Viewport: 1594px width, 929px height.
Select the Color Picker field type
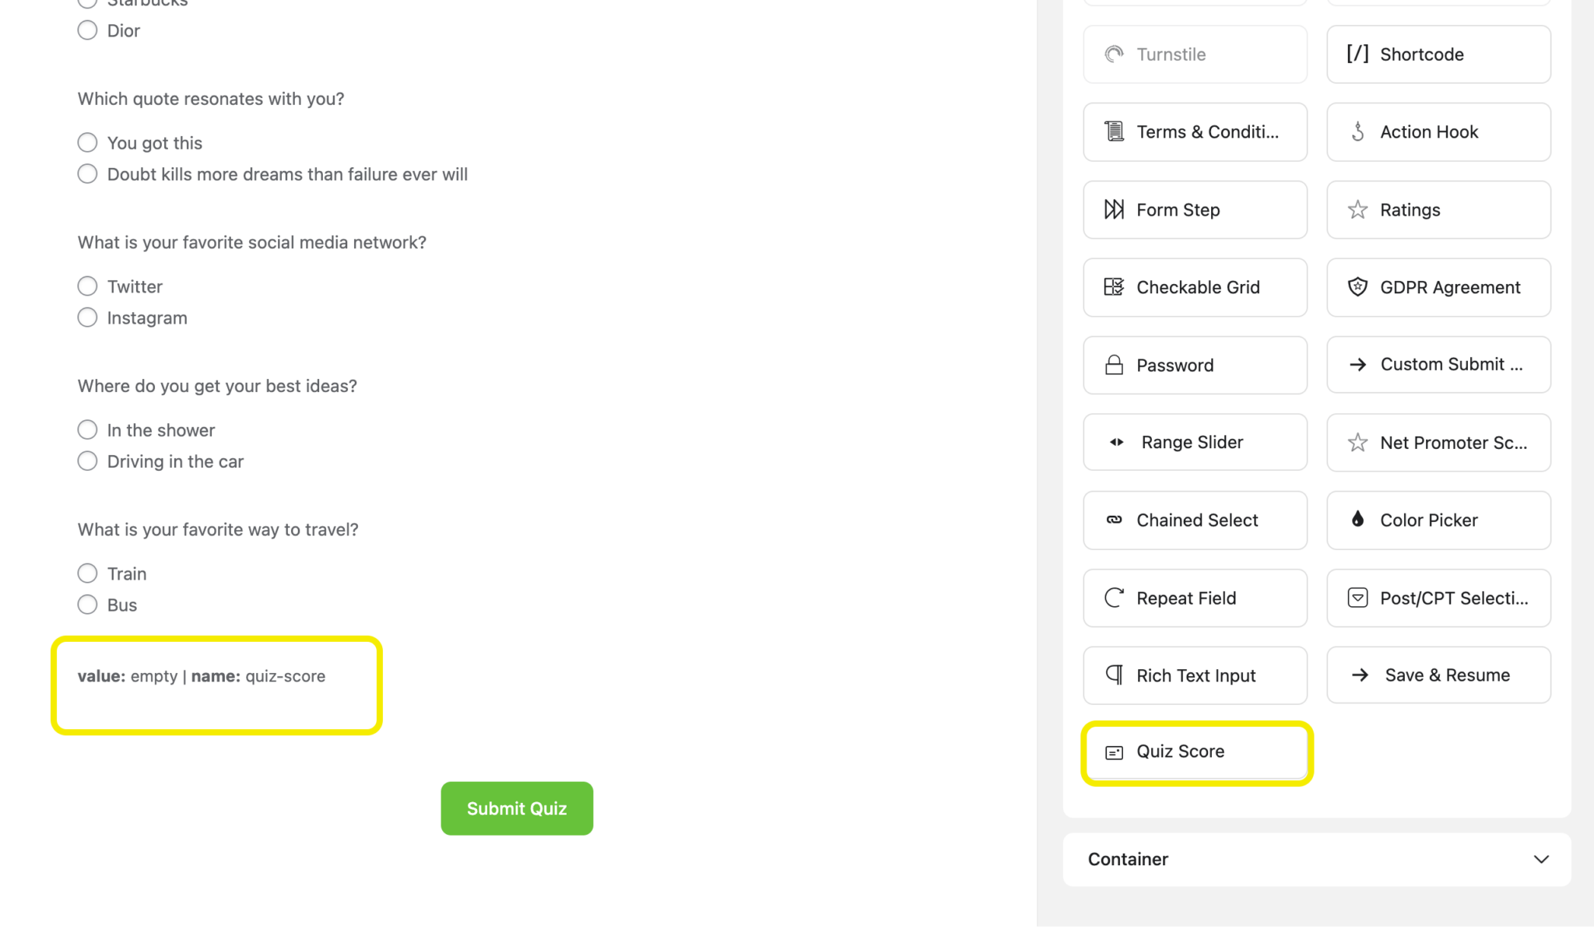[1438, 520]
